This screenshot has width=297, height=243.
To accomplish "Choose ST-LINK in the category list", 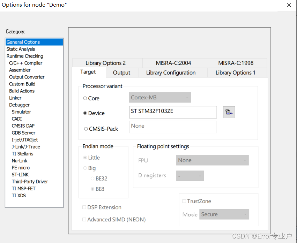I will [x=20, y=174].
